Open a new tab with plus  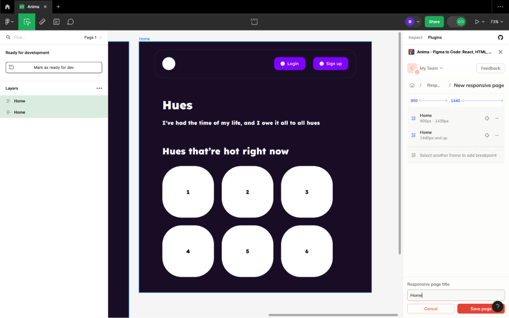pos(58,7)
